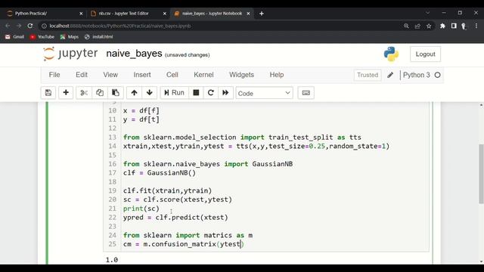Open the Kernel menu
The image size is (484, 272).
[203, 75]
